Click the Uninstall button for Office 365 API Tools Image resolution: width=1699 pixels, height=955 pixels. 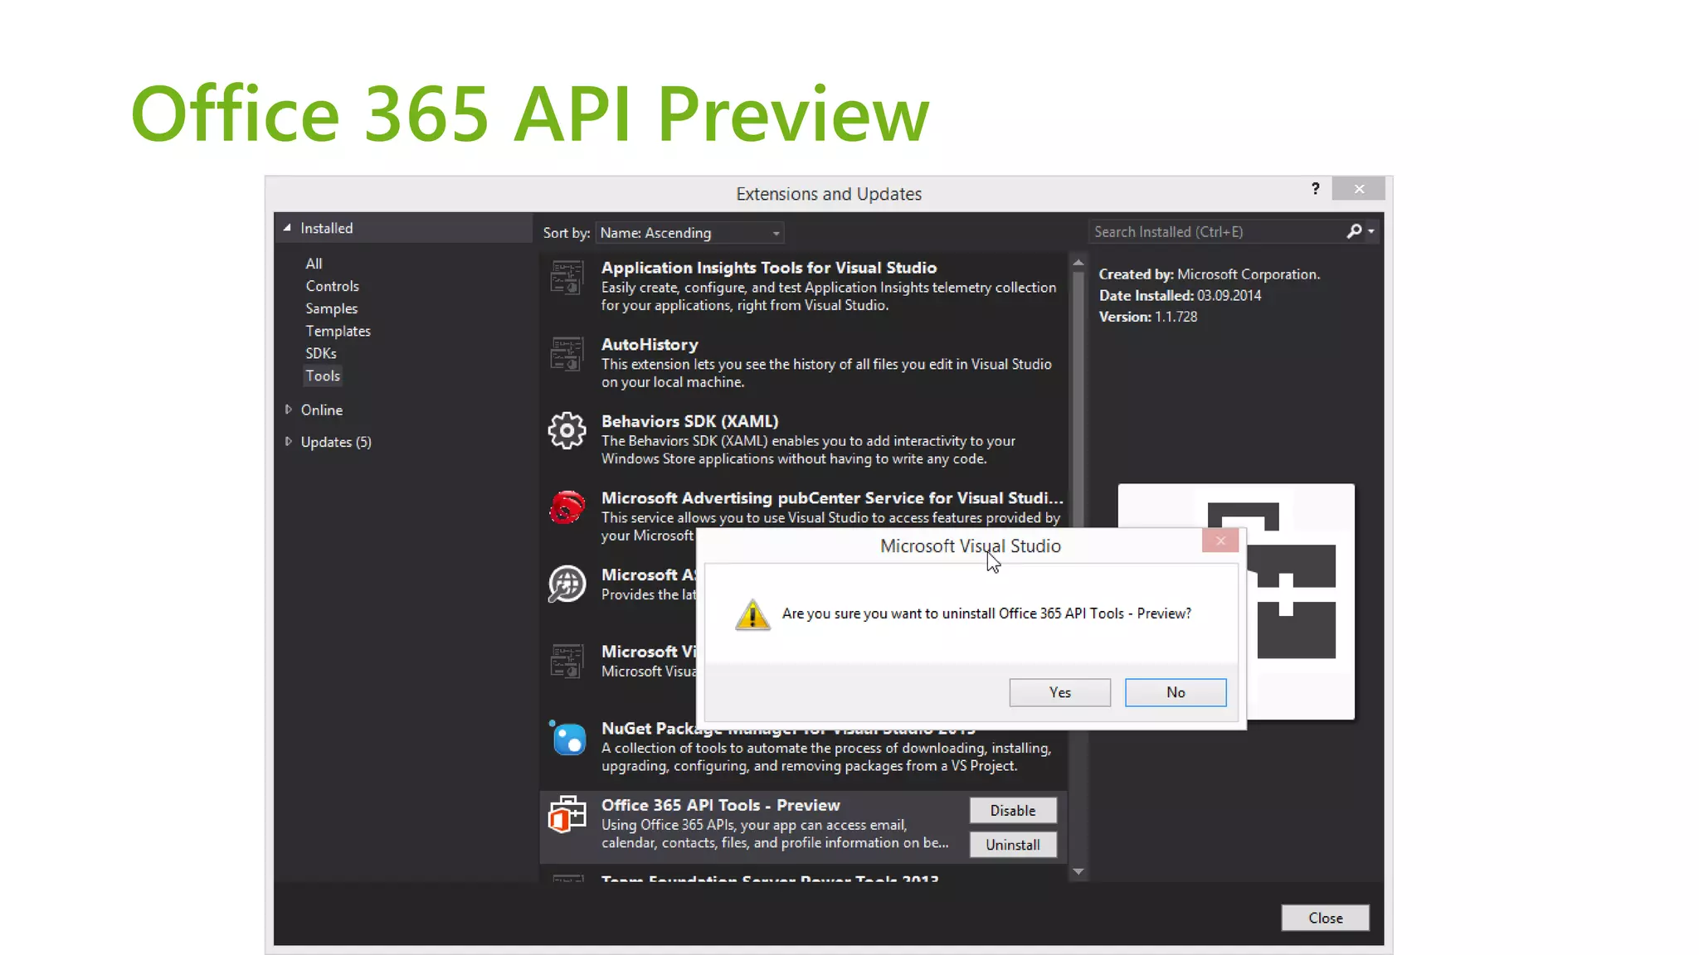click(1013, 845)
